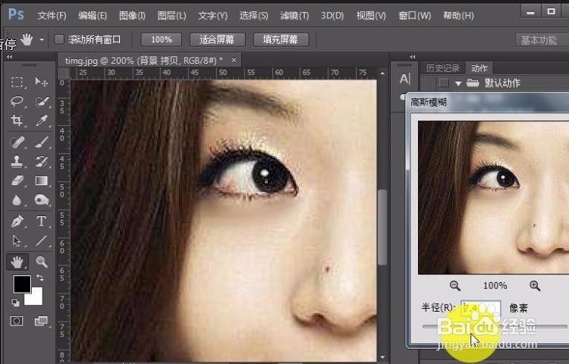This screenshot has height=364, width=569.
Task: Open the basic functions workspace dropdown
Action: point(542,40)
